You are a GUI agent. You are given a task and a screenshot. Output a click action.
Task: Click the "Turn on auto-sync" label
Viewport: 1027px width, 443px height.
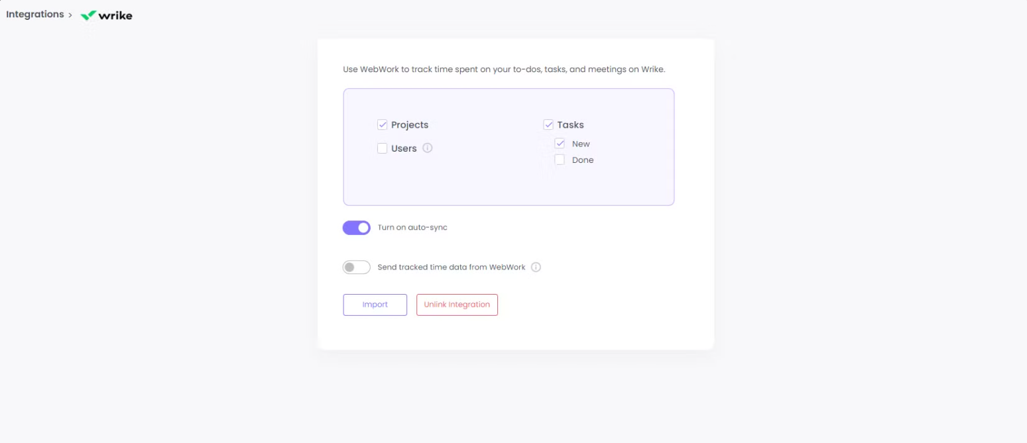(412, 228)
